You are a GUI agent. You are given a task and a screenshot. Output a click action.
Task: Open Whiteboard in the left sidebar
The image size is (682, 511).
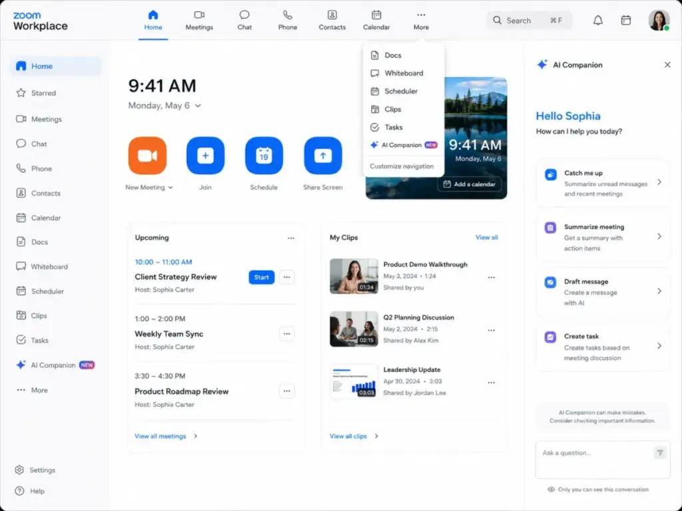coord(42,266)
